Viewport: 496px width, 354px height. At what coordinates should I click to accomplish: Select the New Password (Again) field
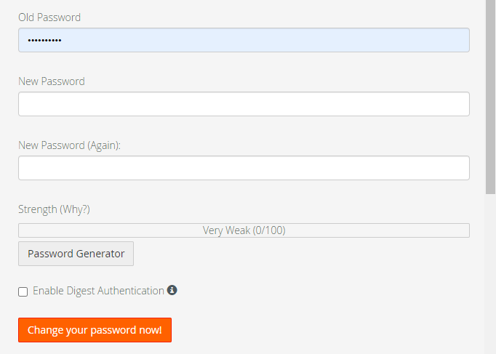click(x=244, y=168)
